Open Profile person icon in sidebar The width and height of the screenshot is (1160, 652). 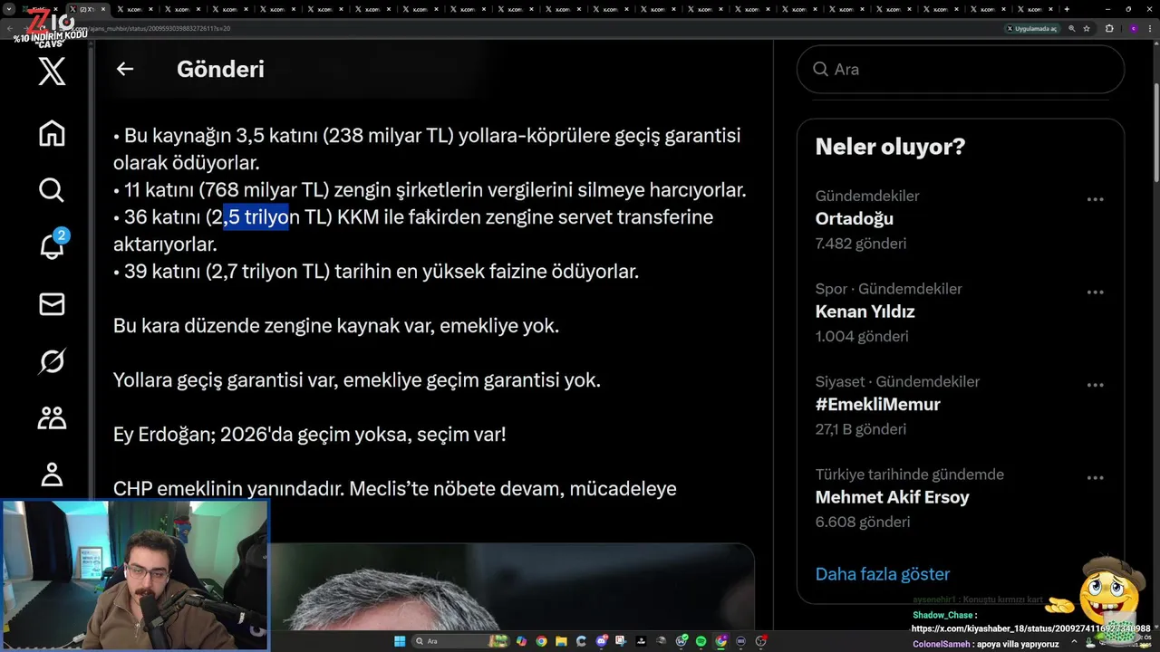pos(52,474)
